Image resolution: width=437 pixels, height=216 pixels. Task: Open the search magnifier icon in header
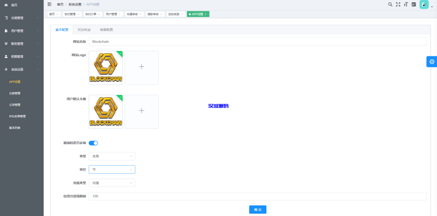[390, 4]
